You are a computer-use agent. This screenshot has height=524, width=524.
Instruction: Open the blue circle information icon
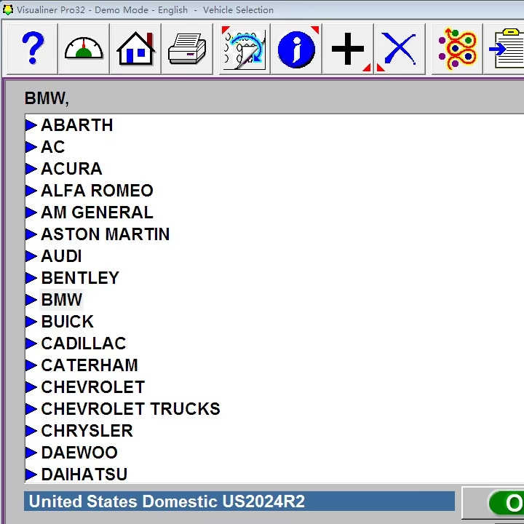tap(296, 49)
